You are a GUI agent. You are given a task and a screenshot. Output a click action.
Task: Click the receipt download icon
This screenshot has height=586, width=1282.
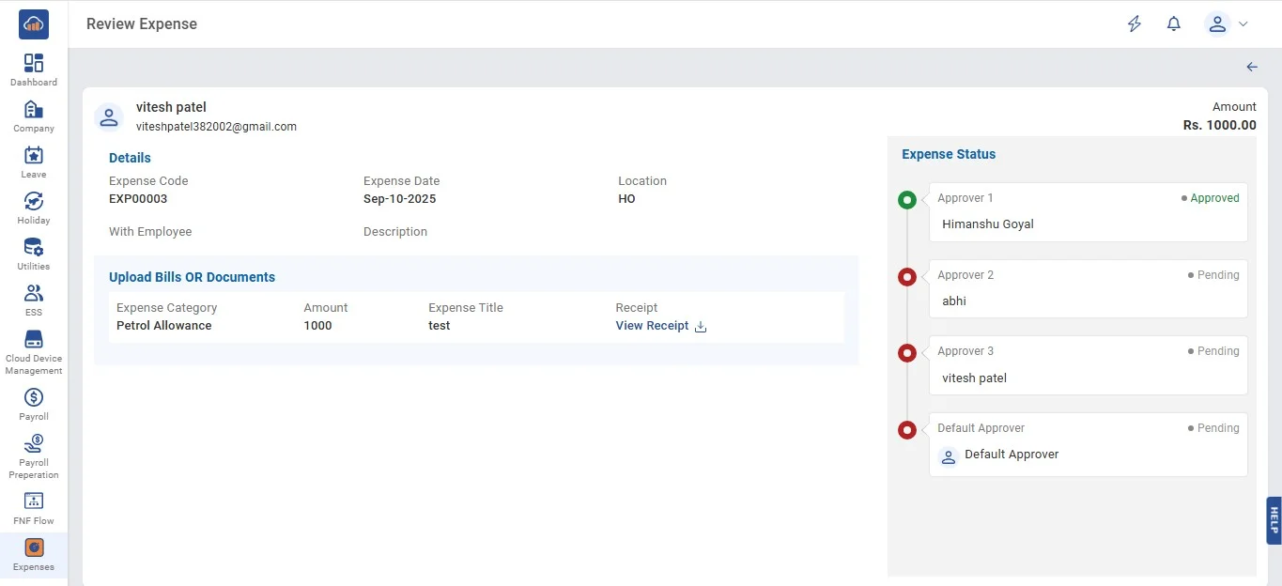[x=700, y=327]
